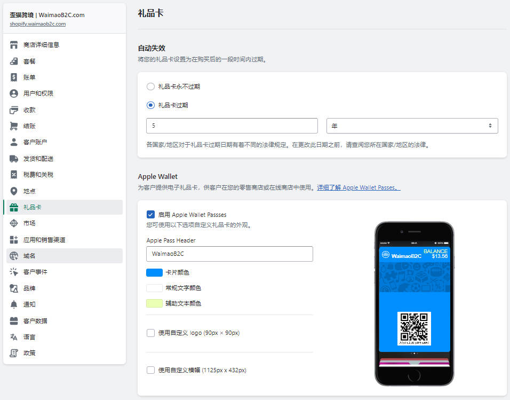The height and width of the screenshot is (400, 510).
Task: Click the 账单 billing dollar icon
Action: click(14, 77)
